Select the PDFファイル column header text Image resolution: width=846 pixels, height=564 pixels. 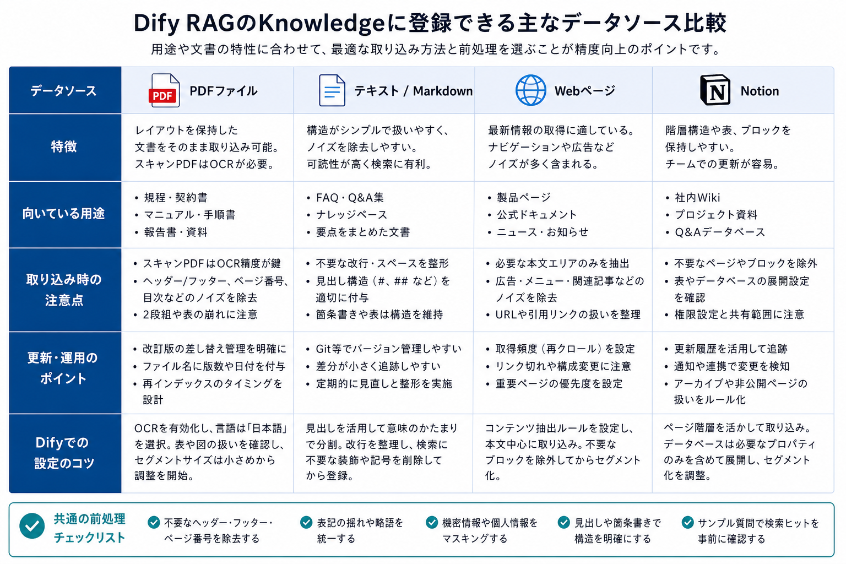(224, 91)
